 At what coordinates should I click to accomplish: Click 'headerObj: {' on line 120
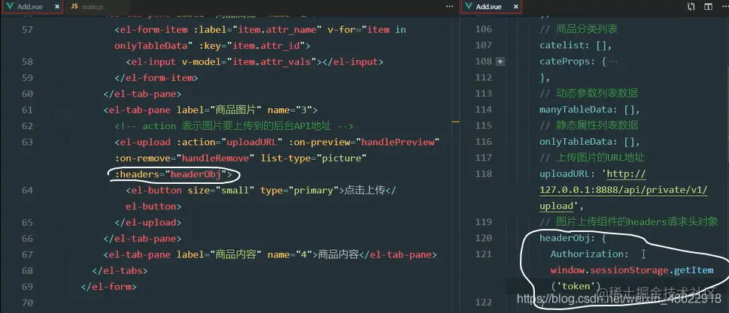(573, 239)
